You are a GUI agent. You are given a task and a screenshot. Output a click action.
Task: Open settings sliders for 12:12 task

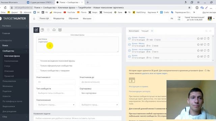click(202, 56)
